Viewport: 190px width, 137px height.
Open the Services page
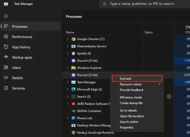pyautogui.click(x=31, y=88)
